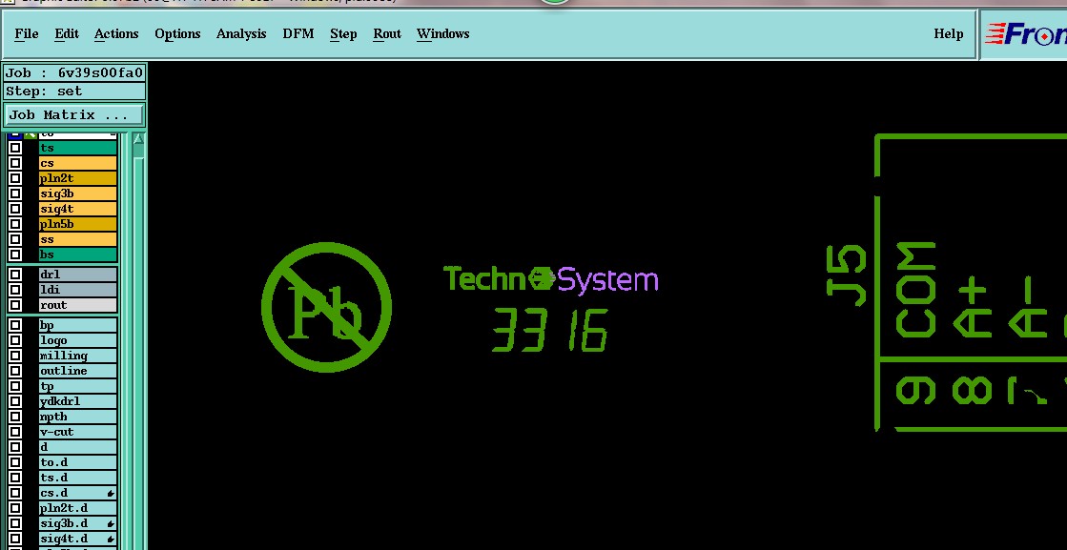
Task: Click the Job : 6v39s00fa0 label
Action: pyautogui.click(x=74, y=73)
